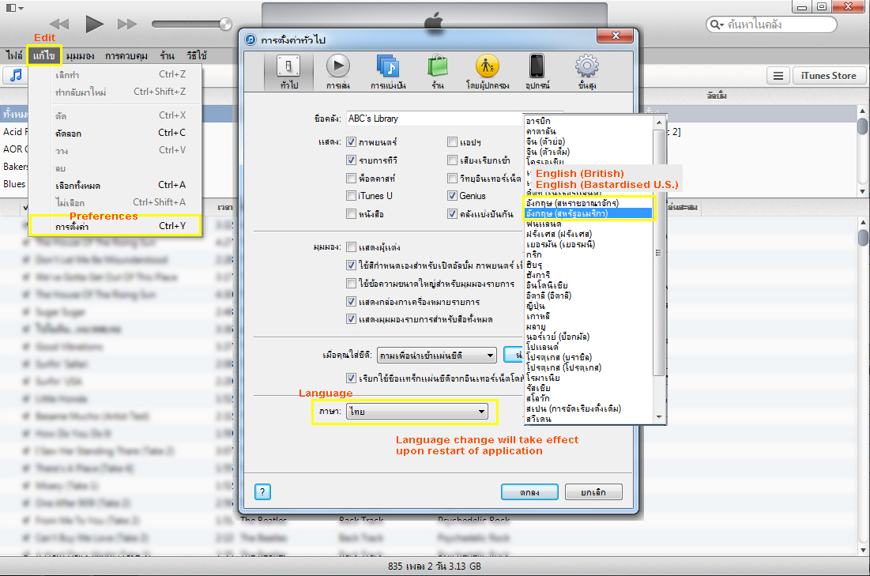The height and width of the screenshot is (576, 870).
Task: Disable the Genius checkbox
Action: click(x=452, y=196)
